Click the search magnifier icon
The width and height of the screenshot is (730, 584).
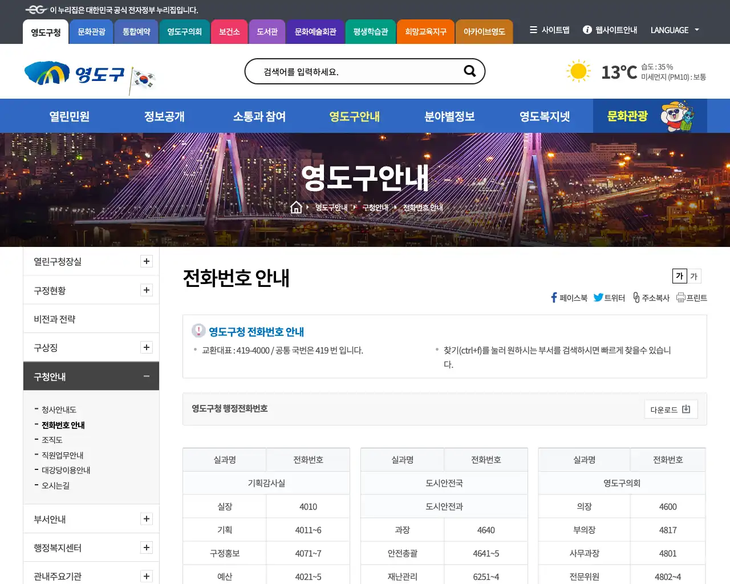[469, 71]
